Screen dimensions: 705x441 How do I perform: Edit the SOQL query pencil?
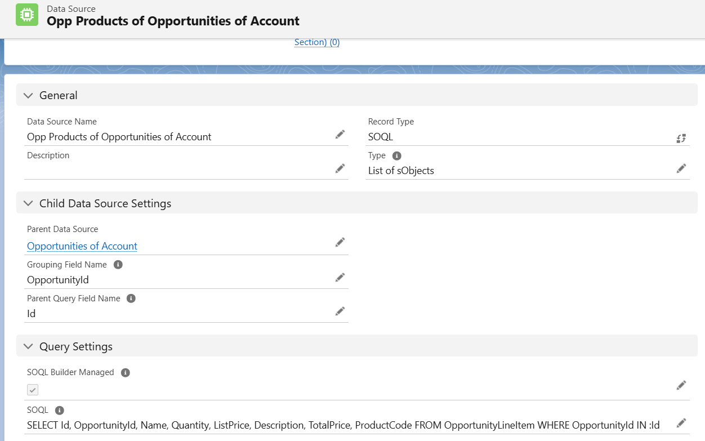coord(681,422)
